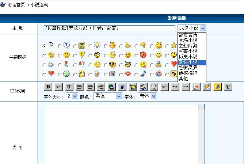Insert a picture with the image button
This screenshot has width=244, height=164.
tap(133, 87)
